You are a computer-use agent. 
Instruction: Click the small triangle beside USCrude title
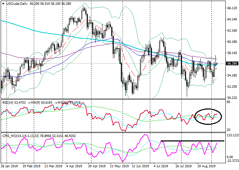coord(2,3)
